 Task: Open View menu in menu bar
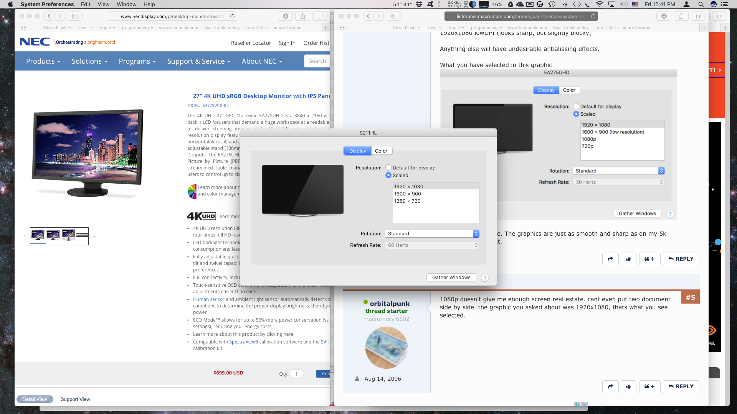tap(103, 4)
